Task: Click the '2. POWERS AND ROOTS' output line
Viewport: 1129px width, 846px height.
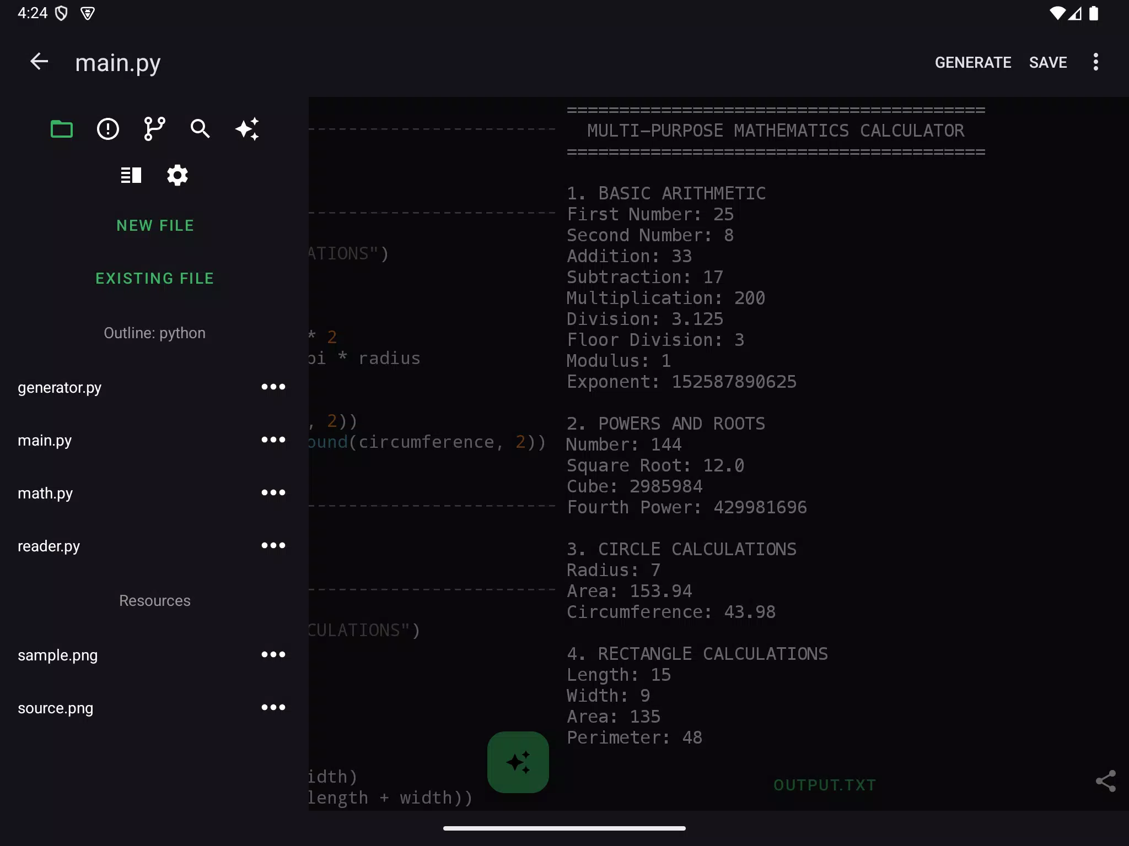Action: pyautogui.click(x=666, y=424)
